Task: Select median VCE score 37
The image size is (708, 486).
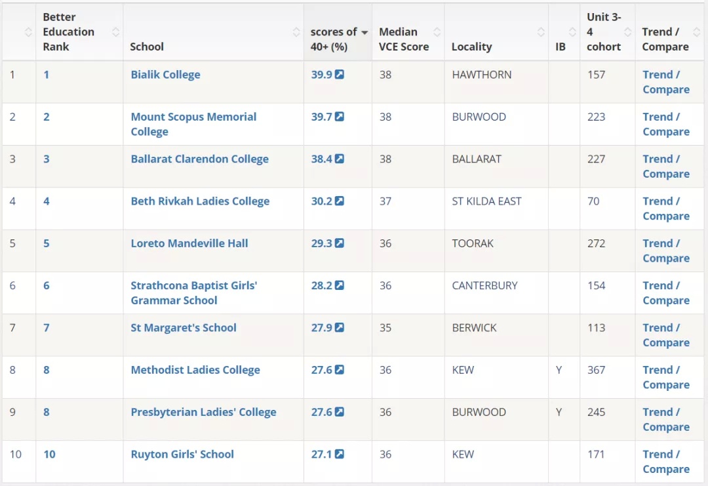Action: point(385,201)
